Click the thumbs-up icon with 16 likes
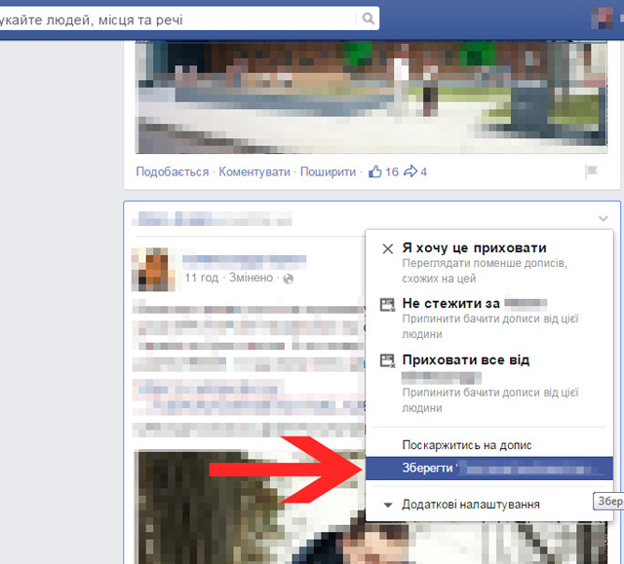Viewport: 624px width, 564px height. (375, 171)
